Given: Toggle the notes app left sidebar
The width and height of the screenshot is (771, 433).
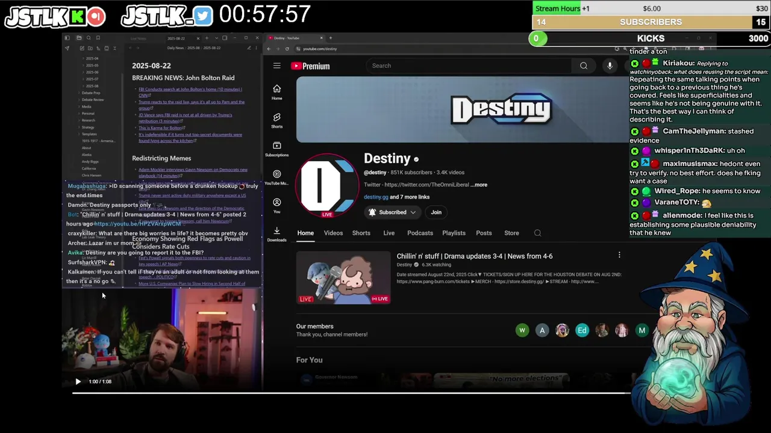Looking at the screenshot, I should pos(67,38).
